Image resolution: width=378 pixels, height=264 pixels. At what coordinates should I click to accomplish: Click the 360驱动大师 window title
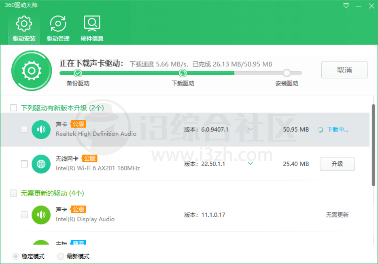point(21,5)
